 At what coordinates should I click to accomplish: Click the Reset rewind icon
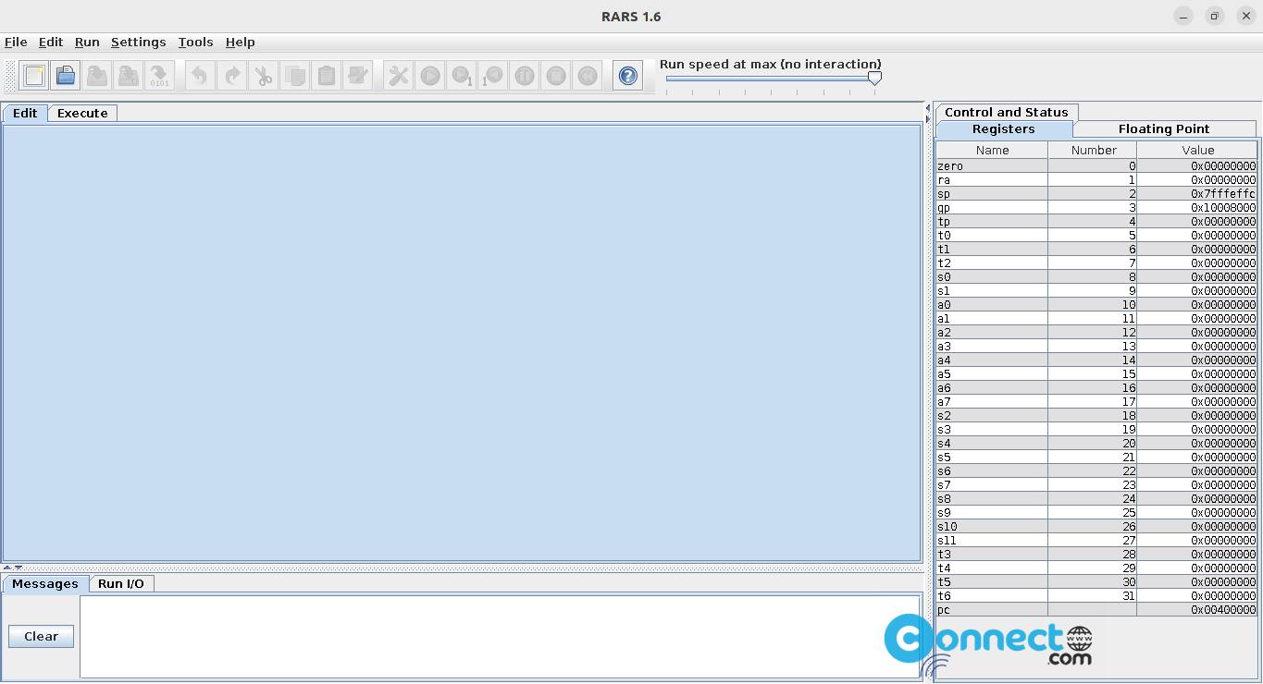tap(588, 76)
